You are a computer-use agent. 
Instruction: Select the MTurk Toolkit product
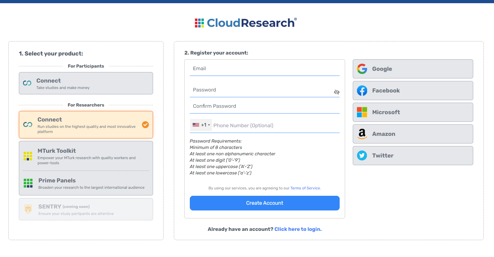pyautogui.click(x=86, y=156)
